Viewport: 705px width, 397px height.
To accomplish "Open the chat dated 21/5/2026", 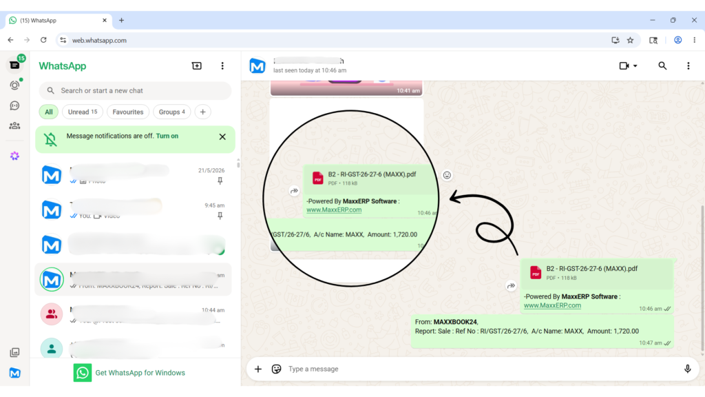I will (133, 175).
